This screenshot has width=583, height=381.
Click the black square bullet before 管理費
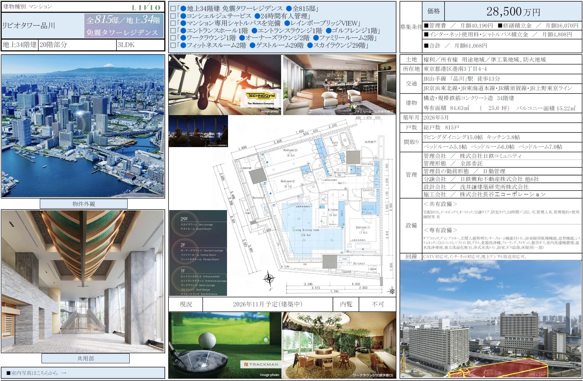click(x=426, y=26)
